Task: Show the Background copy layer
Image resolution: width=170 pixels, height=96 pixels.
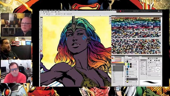Action: [x=126, y=72]
